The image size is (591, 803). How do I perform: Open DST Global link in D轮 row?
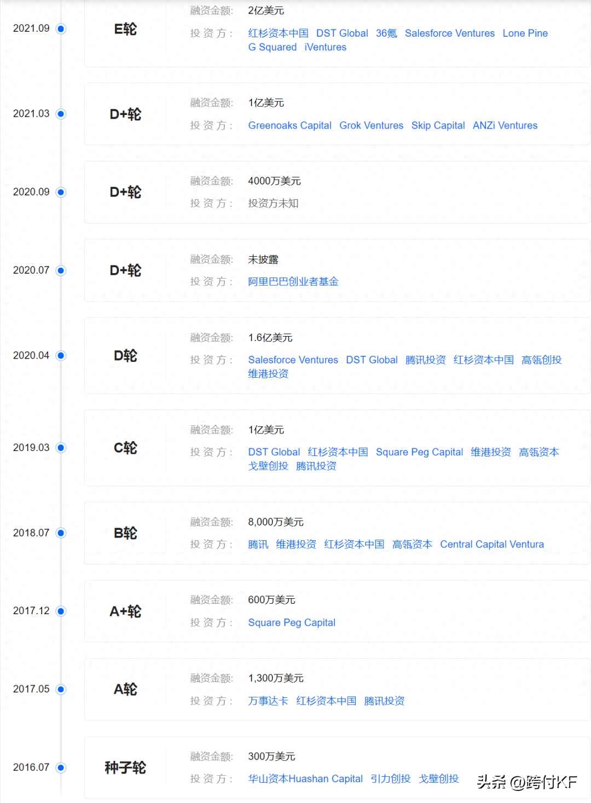(x=372, y=360)
